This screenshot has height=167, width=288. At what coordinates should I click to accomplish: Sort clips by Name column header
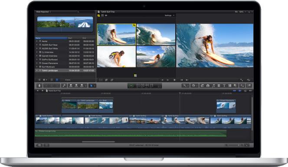51,38
